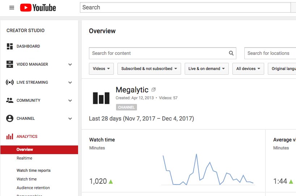296x196 pixels.
Task: Click the Megalytic channel logo thumbnail
Action: 101,98
